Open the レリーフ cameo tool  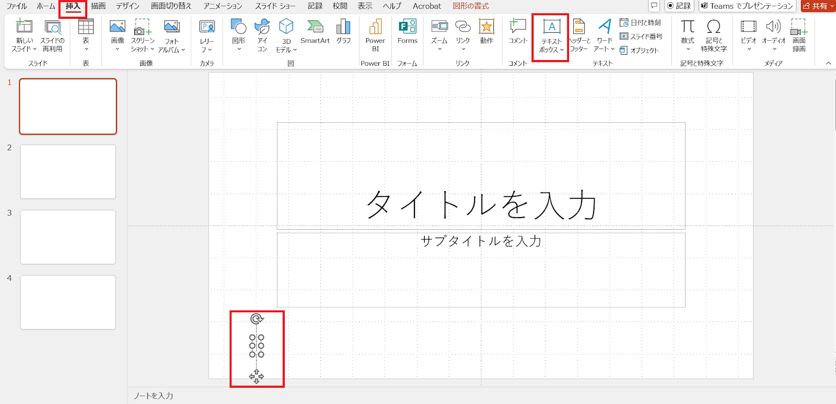207,35
